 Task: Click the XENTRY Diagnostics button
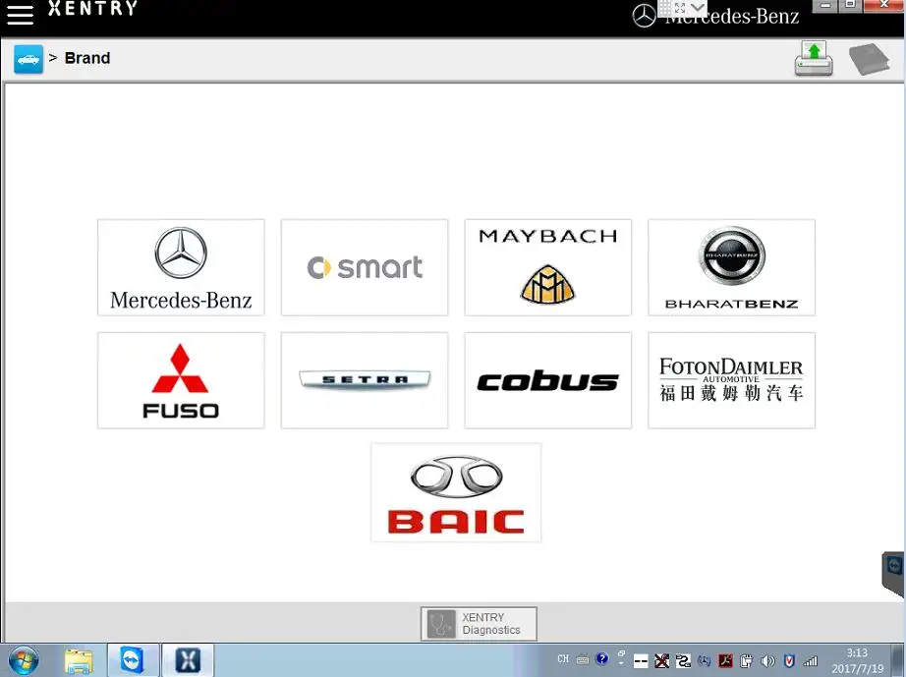[x=479, y=624]
